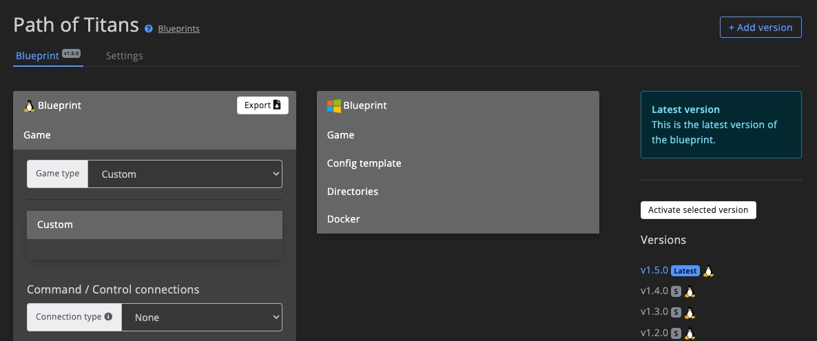The width and height of the screenshot is (817, 341).
Task: Click the Latest badge next to v1.5.0
Action: click(685, 271)
